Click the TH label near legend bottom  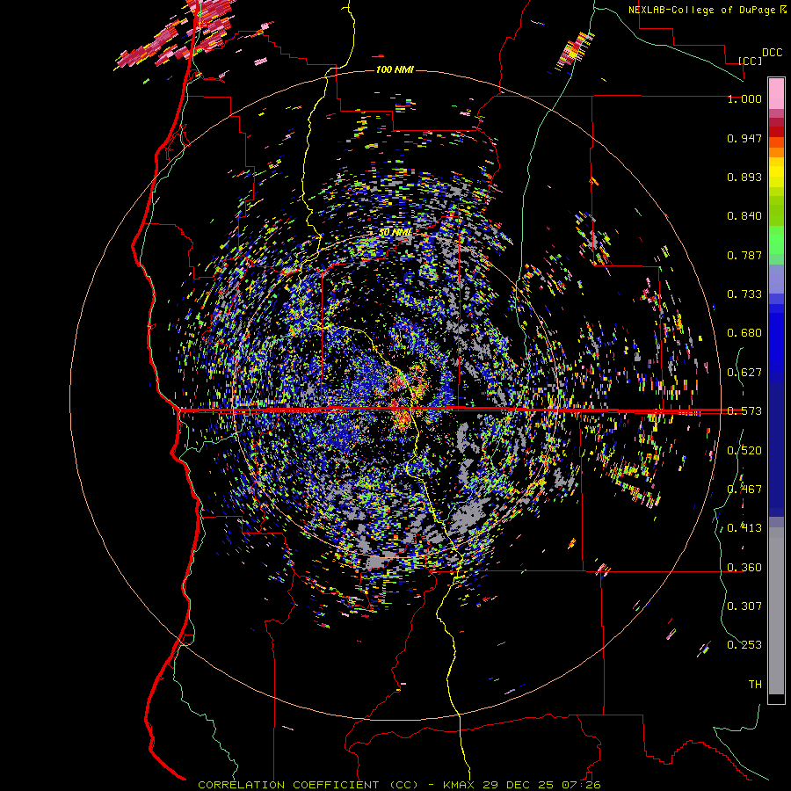[x=755, y=685]
